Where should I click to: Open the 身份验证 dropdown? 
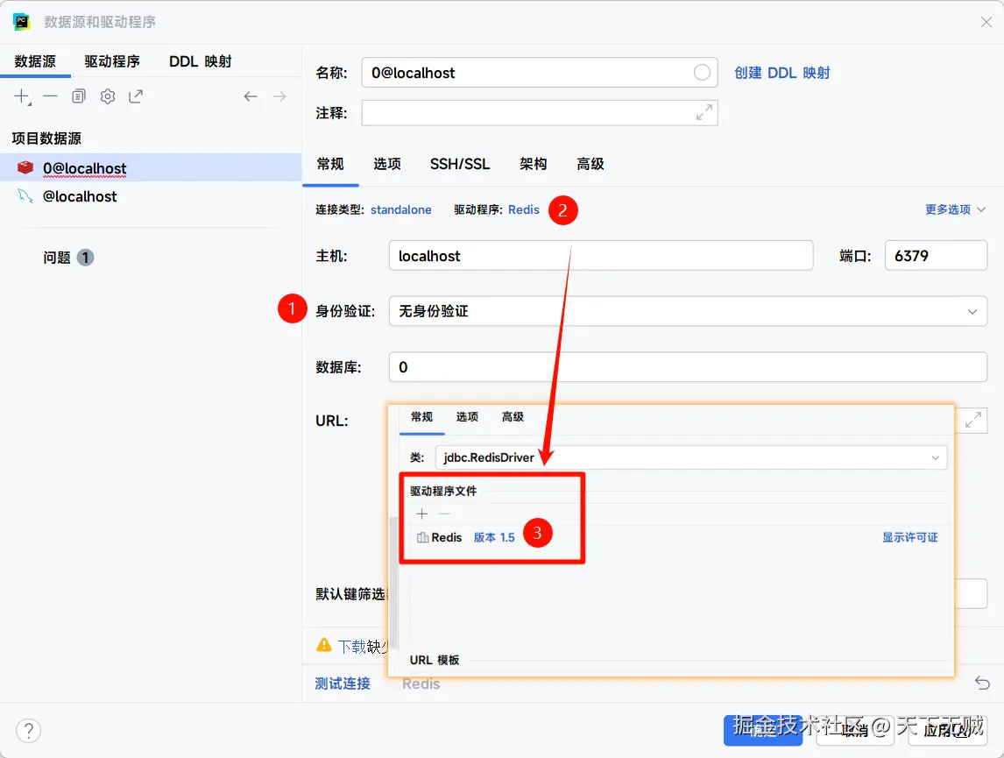(x=688, y=311)
